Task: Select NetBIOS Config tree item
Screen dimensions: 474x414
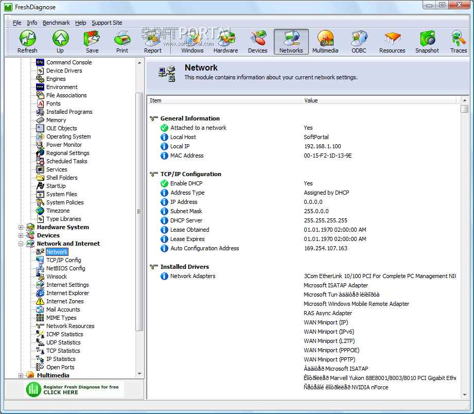Action: click(x=61, y=268)
